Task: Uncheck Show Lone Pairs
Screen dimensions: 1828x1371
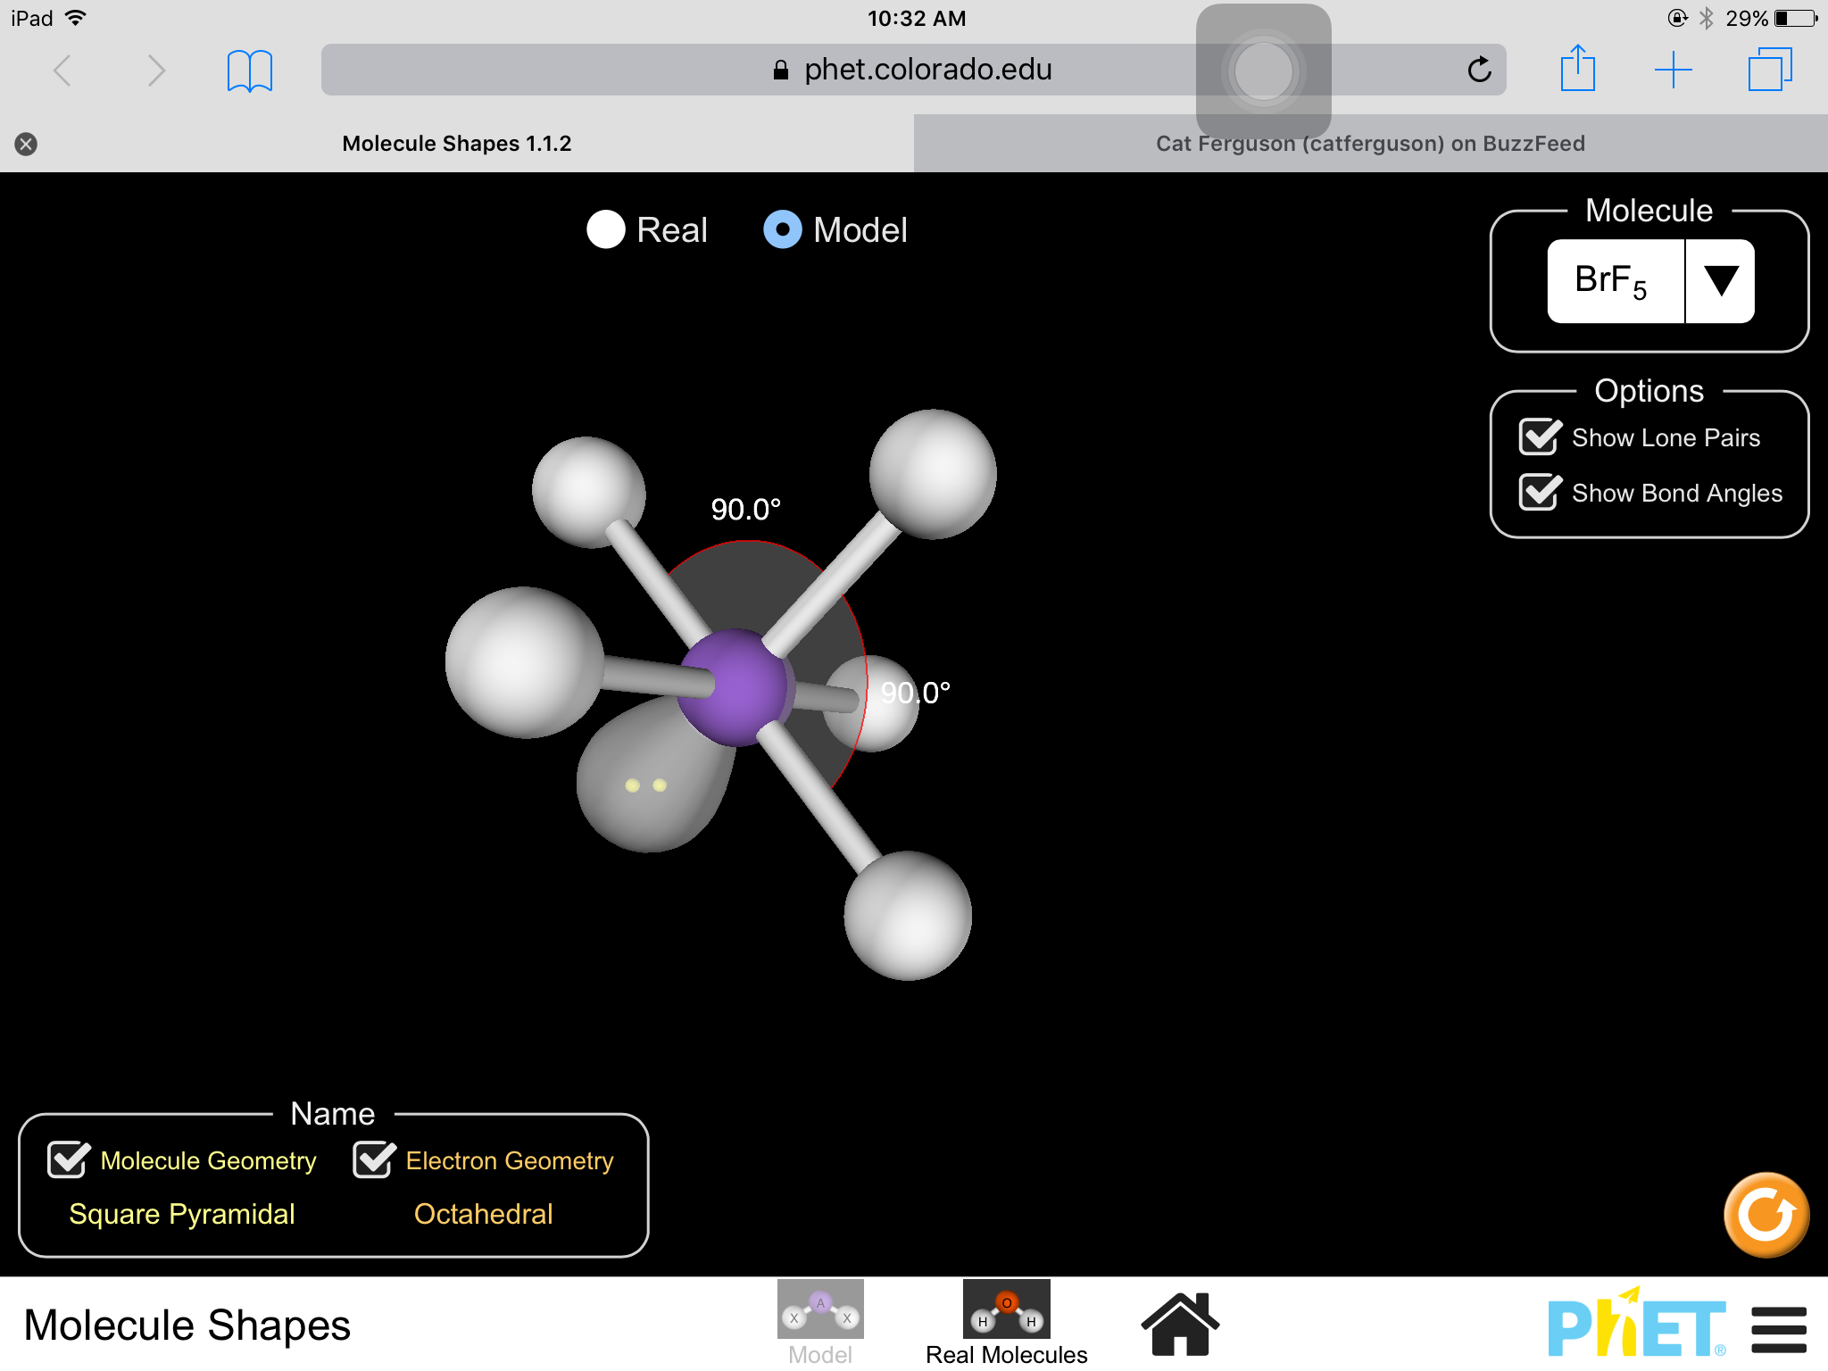Action: [1540, 437]
